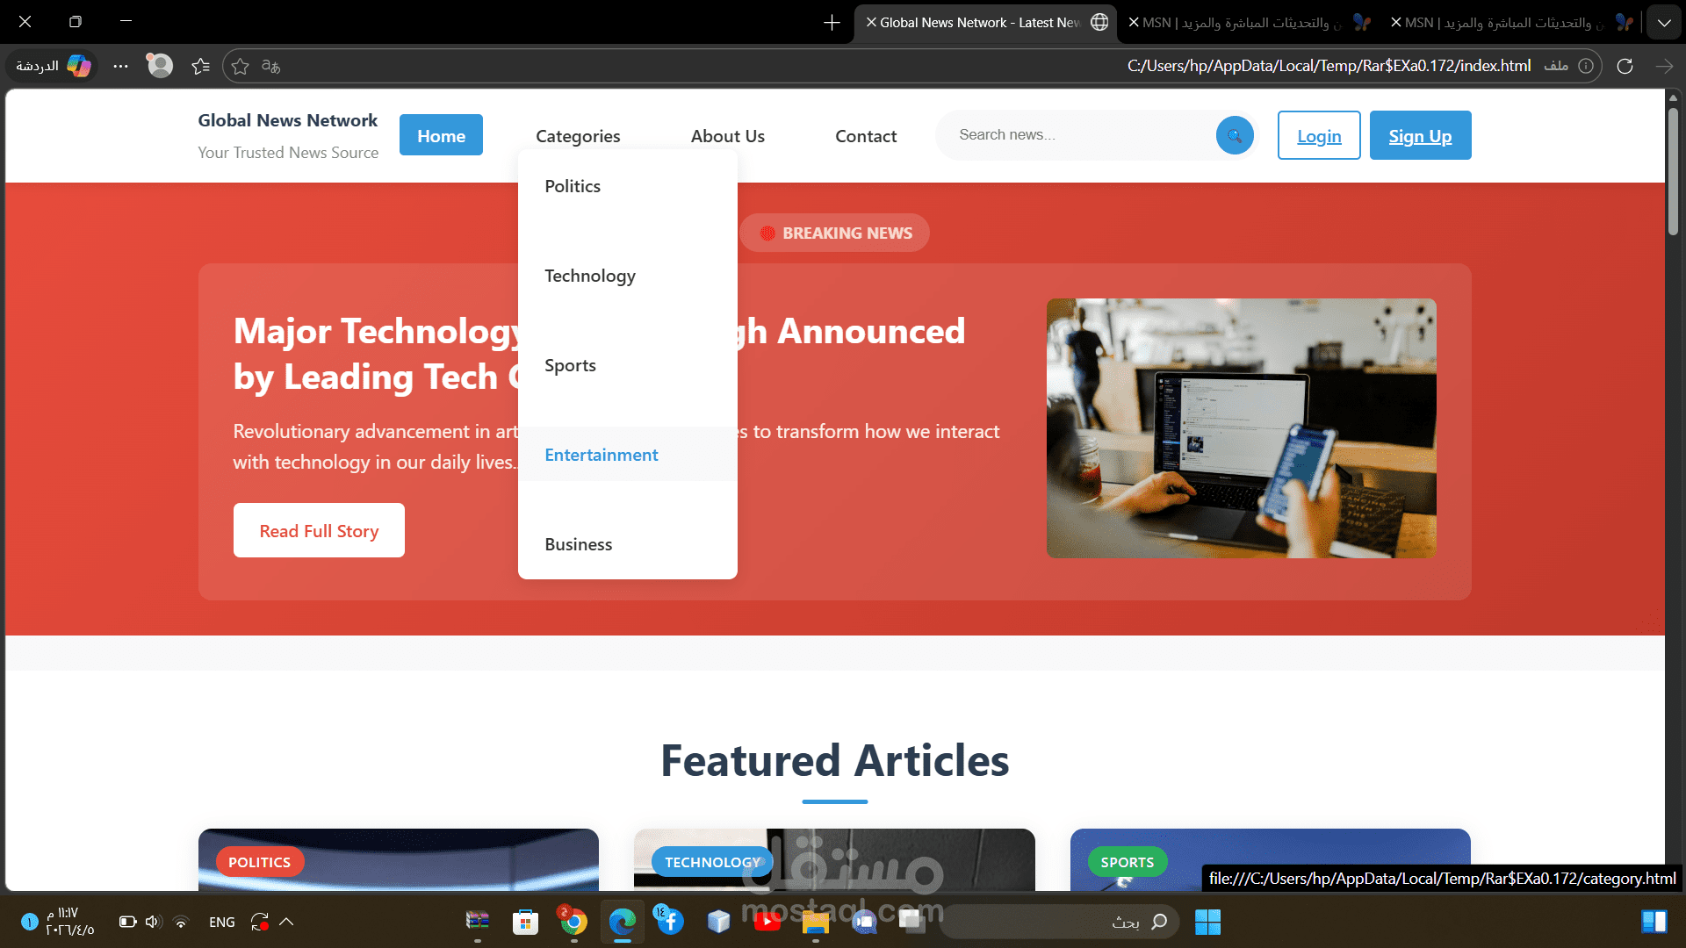Click the Read Full Story button
1686x948 pixels.
click(x=318, y=530)
